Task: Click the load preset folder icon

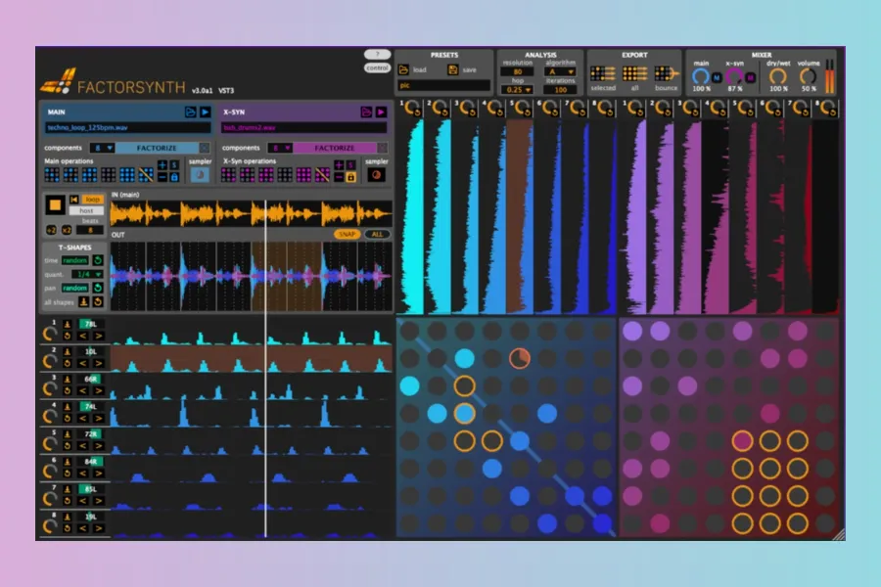Action: (x=404, y=69)
